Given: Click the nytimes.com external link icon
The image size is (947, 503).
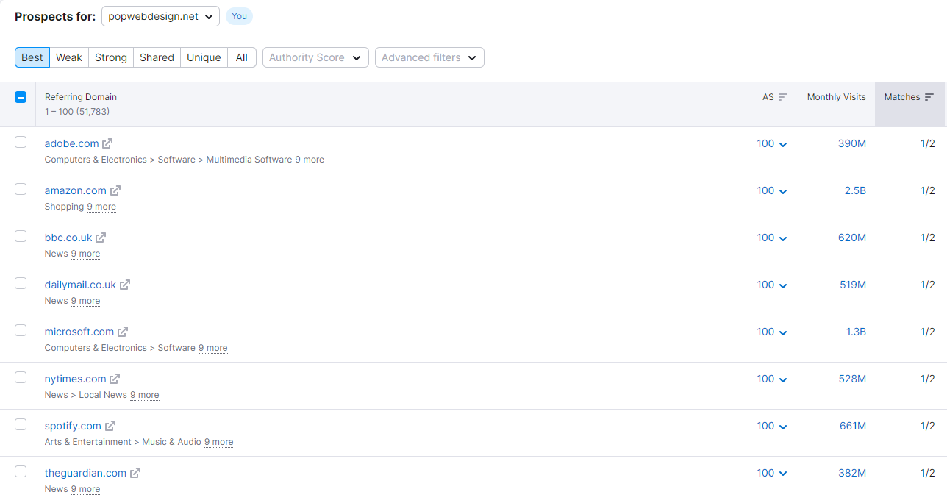Looking at the screenshot, I should coord(115,379).
